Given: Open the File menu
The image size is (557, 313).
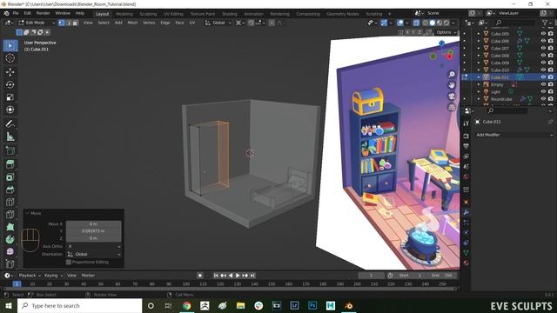Looking at the screenshot, I should point(16,13).
